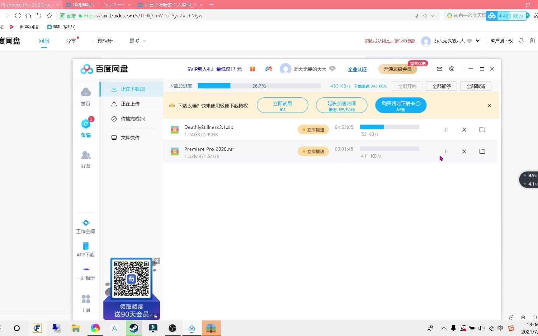Open the SVIP新人礼 promotion link

tap(215, 69)
